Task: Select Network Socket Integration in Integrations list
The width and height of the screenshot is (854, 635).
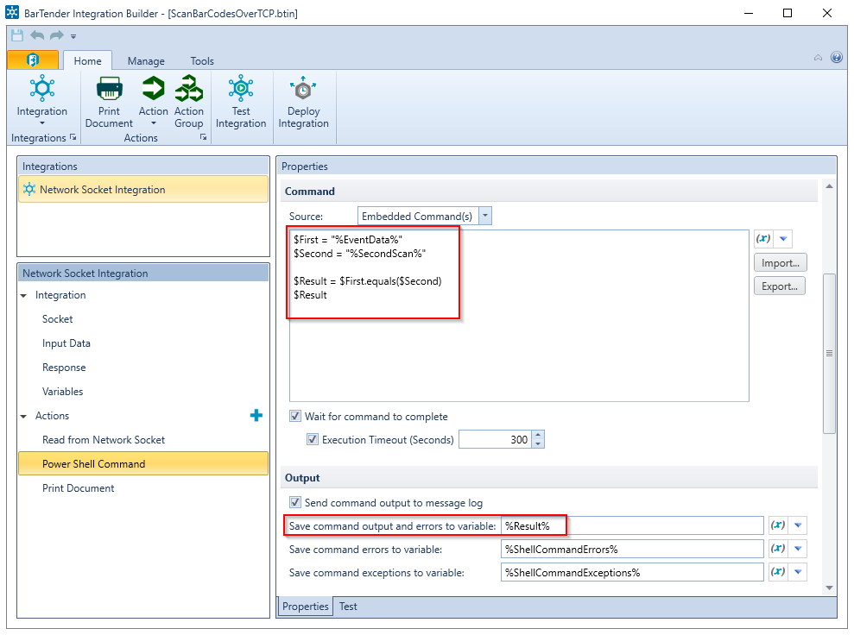Action: click(143, 189)
